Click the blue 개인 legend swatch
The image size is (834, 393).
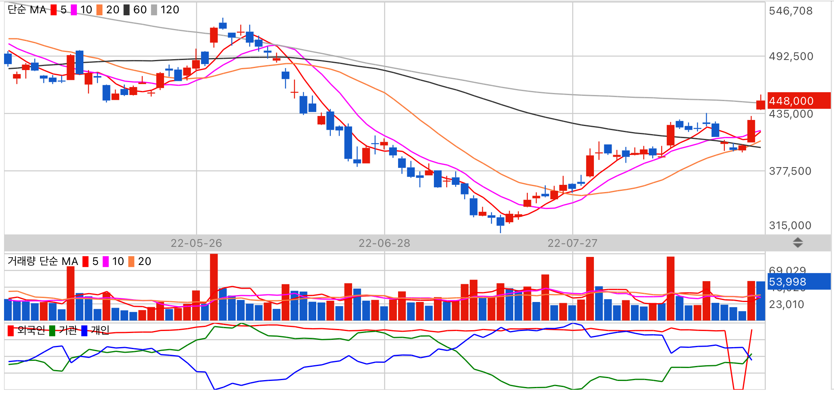84,331
